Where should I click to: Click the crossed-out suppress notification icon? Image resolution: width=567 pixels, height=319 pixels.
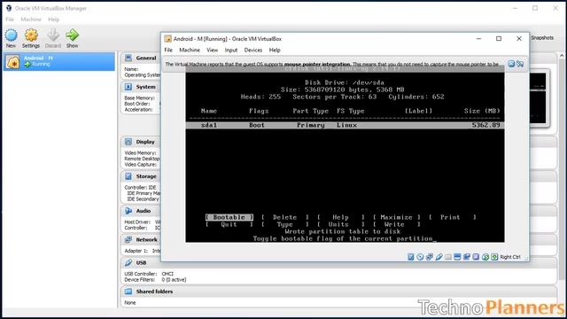tap(520, 64)
